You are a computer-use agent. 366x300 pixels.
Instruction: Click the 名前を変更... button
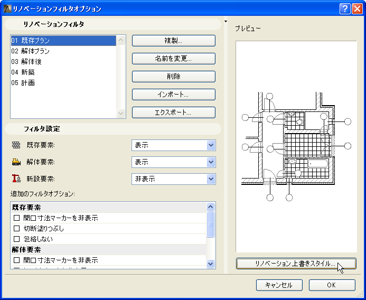coord(174,59)
